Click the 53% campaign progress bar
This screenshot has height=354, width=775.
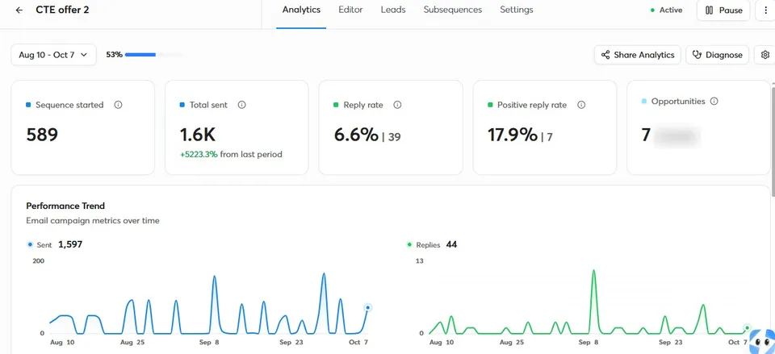click(x=155, y=55)
